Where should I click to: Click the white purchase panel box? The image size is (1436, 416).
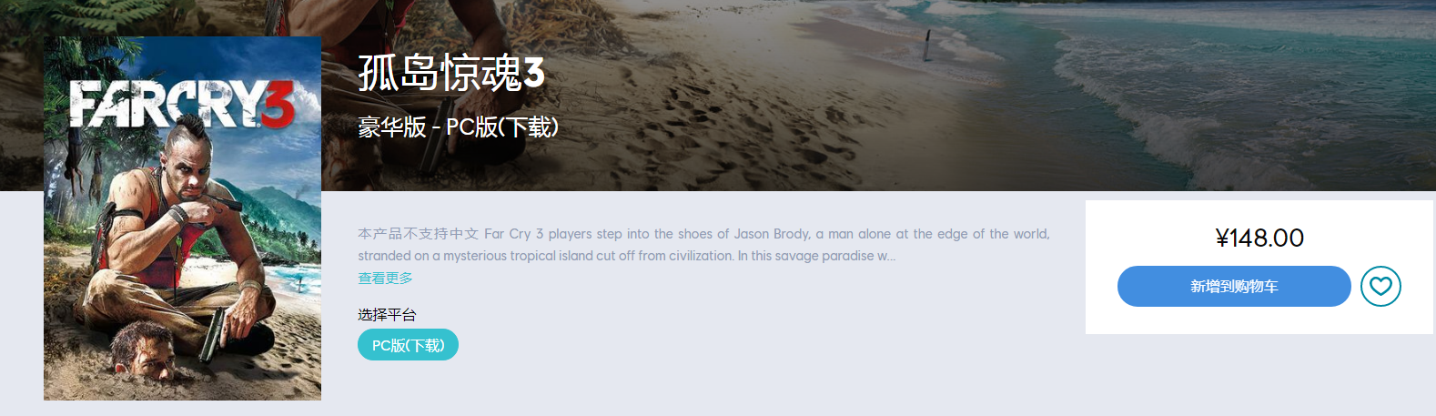(1259, 267)
